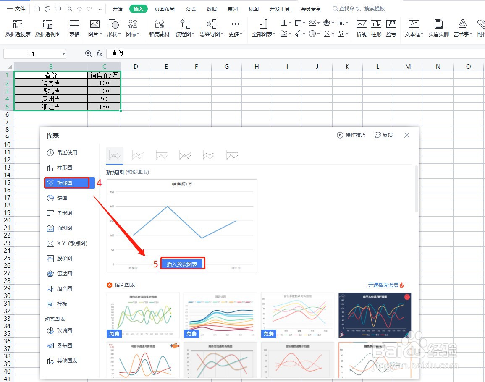
Task: Select the first line chart subtype icon
Action: 115,156
